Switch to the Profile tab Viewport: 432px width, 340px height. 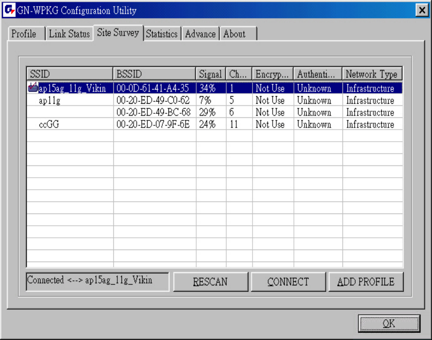point(24,34)
